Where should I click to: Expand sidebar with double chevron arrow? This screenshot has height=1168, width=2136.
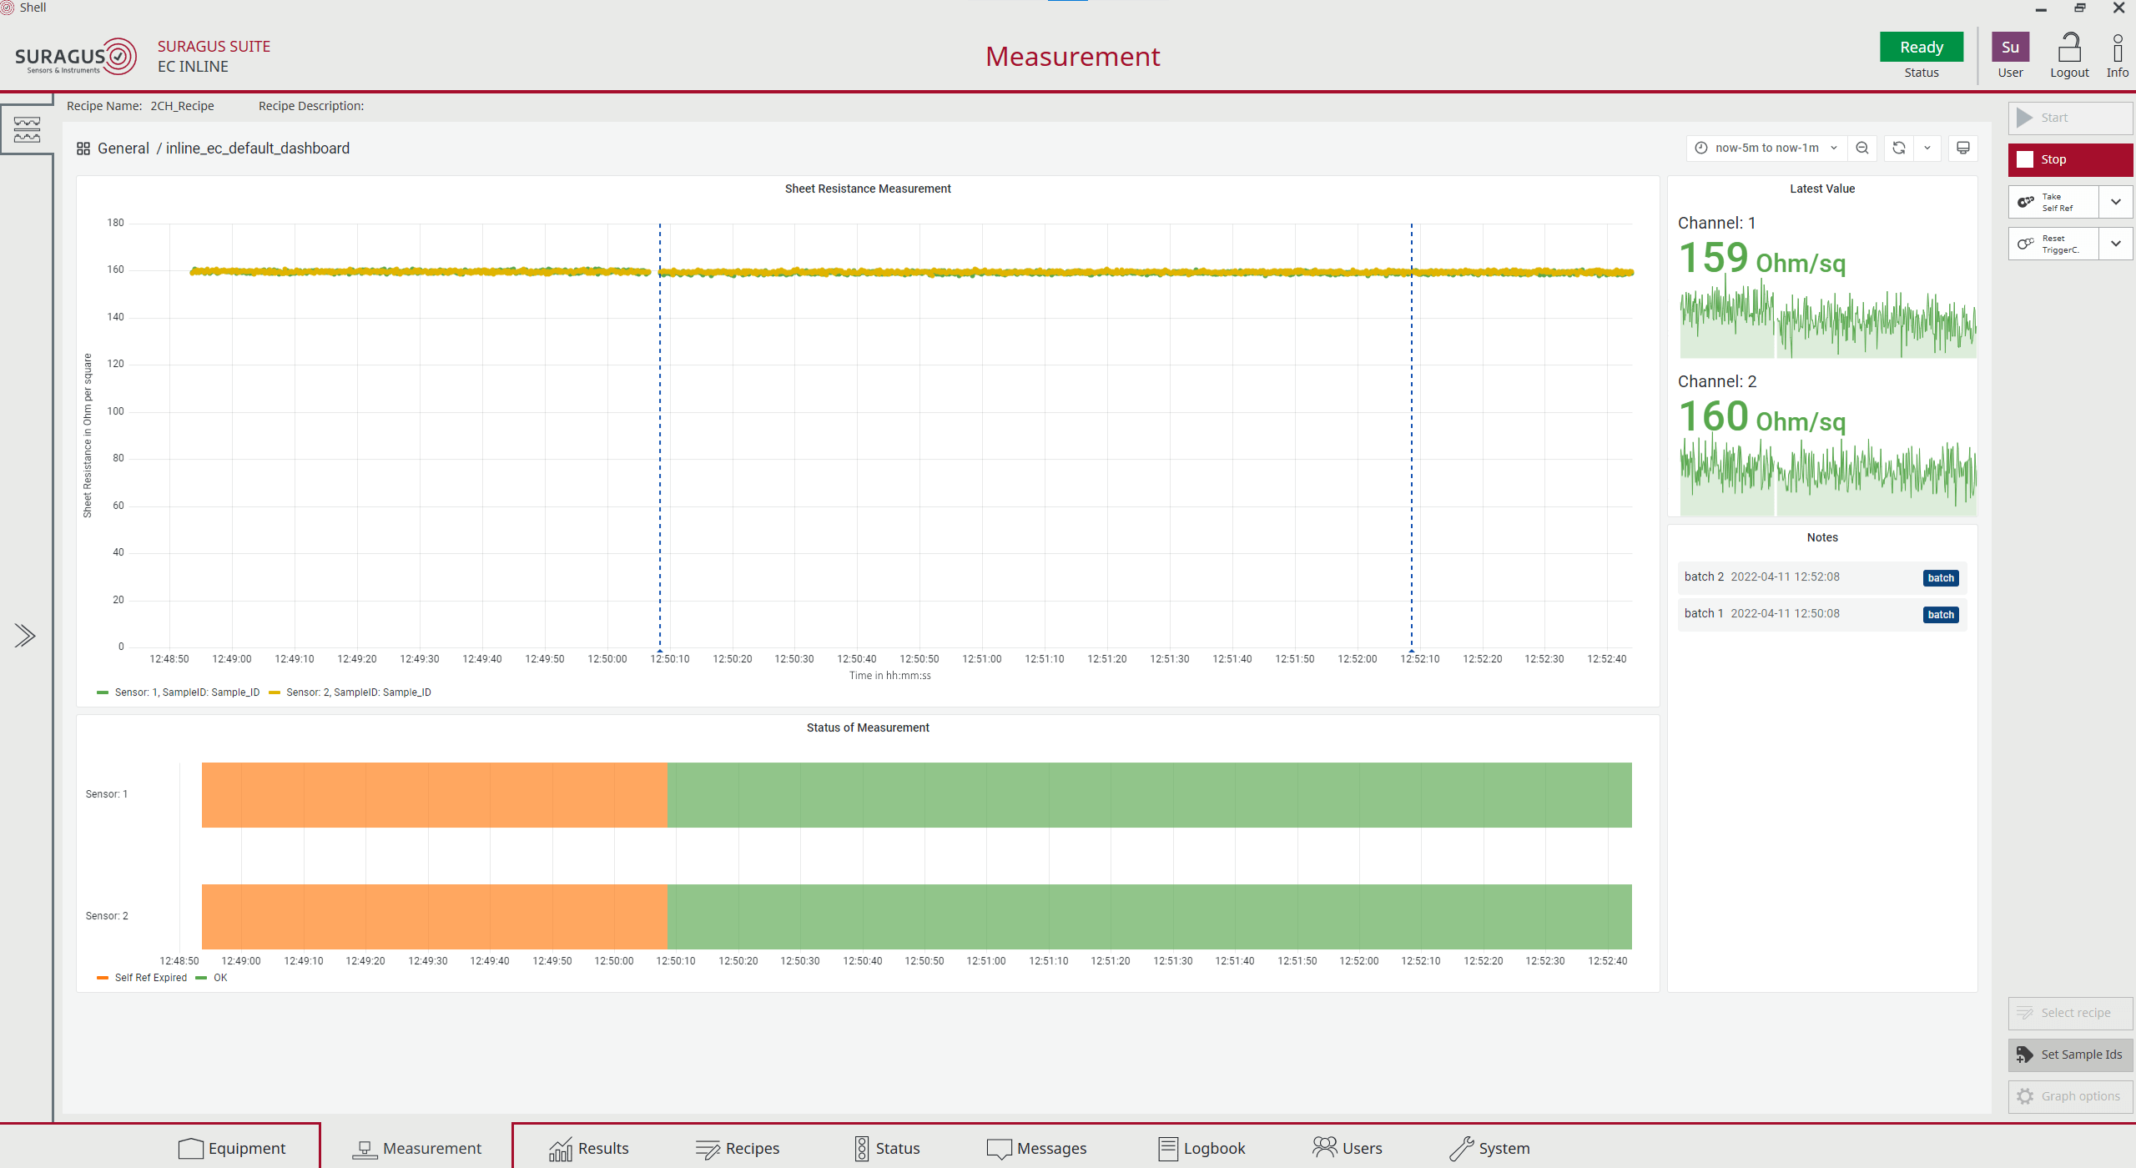click(x=25, y=636)
